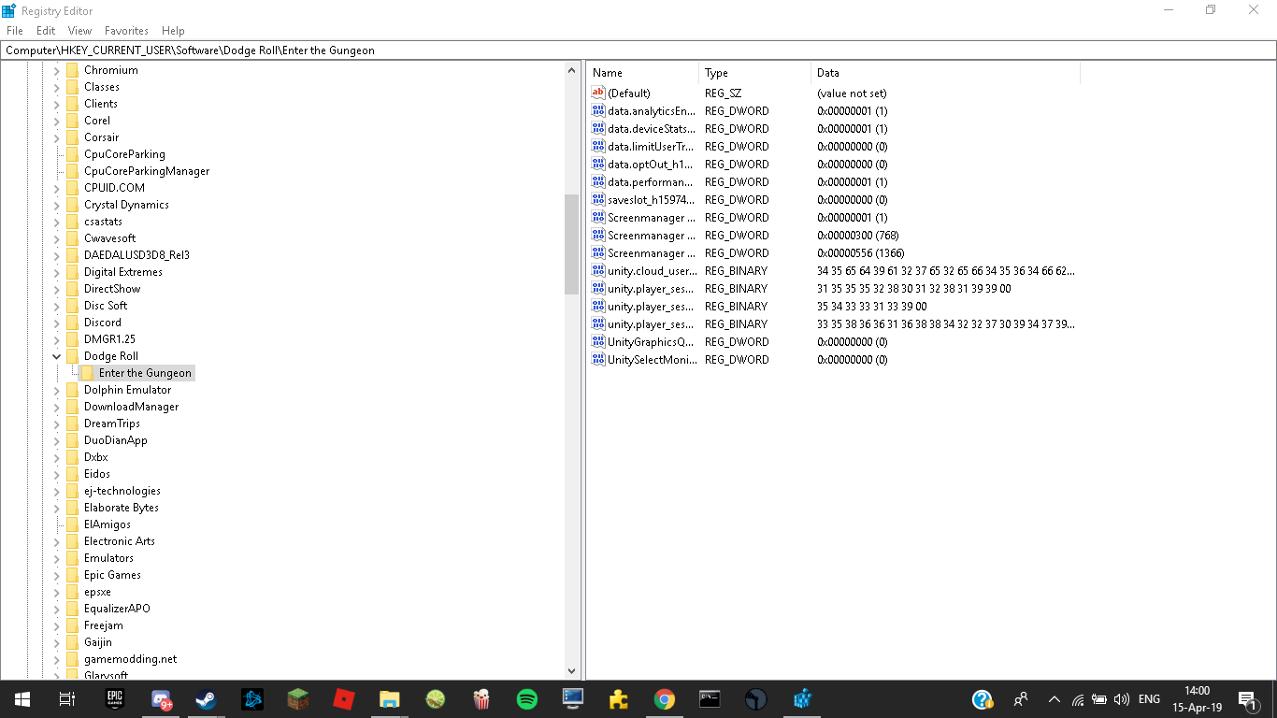Screen dimensions: 1277x718
Task: Open Command Prompt from the taskbar
Action: (x=710, y=699)
